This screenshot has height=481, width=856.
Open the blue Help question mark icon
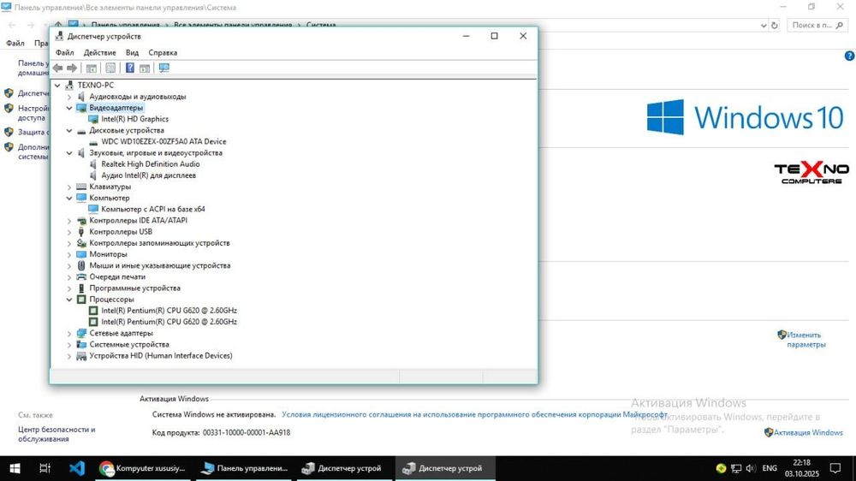coord(130,68)
